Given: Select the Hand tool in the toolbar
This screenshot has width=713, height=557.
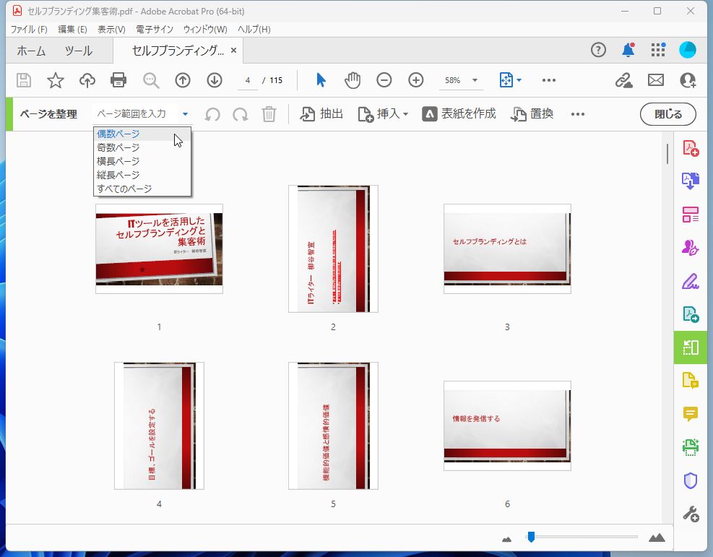Looking at the screenshot, I should tap(353, 80).
